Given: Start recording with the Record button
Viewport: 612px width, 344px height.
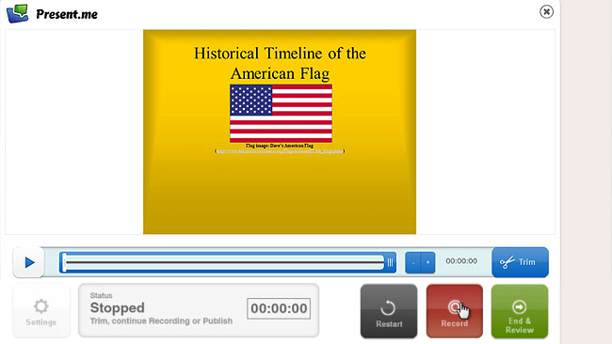Looking at the screenshot, I should pos(455,311).
